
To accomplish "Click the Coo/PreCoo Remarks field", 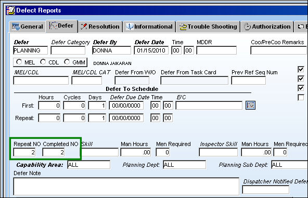I will [x=279, y=50].
